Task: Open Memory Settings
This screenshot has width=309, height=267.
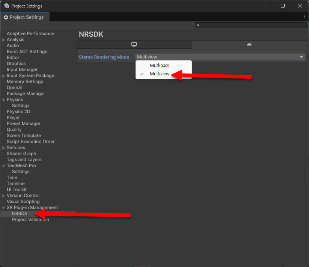Action: [25, 82]
